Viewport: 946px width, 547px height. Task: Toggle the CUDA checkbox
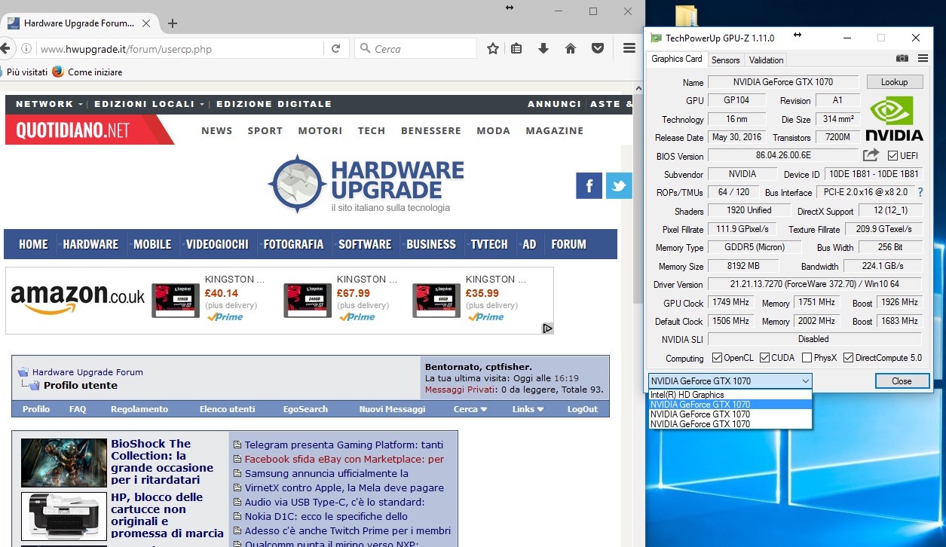[x=764, y=358]
